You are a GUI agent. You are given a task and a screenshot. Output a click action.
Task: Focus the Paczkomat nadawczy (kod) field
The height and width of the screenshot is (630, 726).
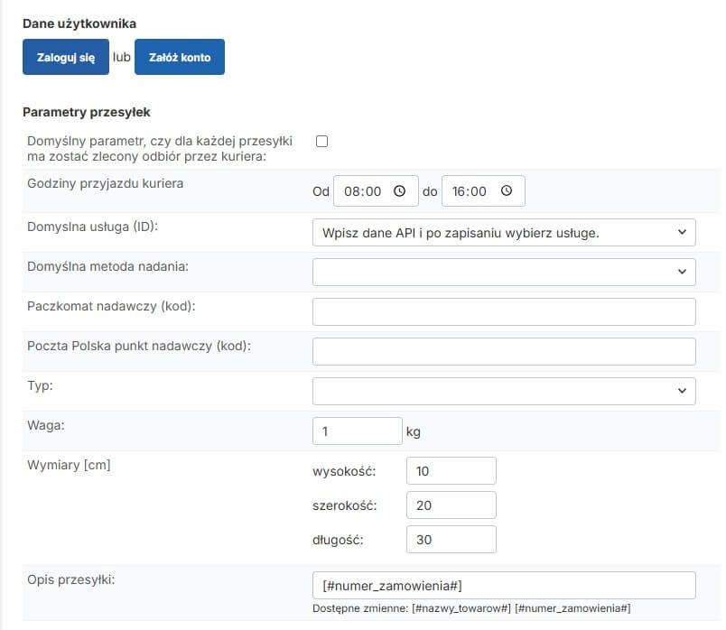[x=503, y=311]
